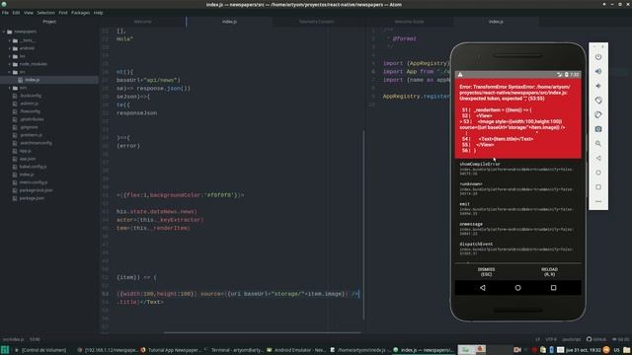The height and width of the screenshot is (355, 632).
Task: Click the UTF-8 encoding selector in status bar
Action: coord(551,339)
